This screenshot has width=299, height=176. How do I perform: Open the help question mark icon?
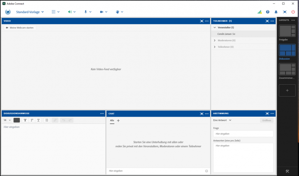click(268, 12)
